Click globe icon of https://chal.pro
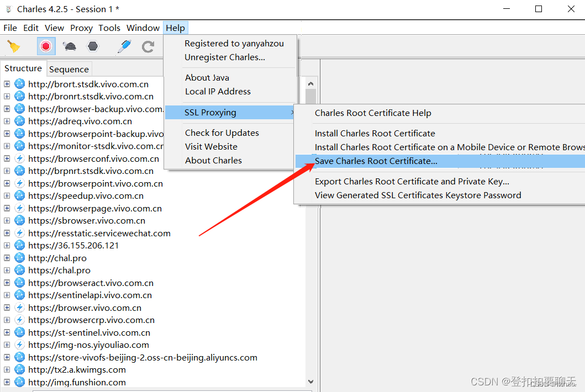585x392 pixels. (19, 270)
